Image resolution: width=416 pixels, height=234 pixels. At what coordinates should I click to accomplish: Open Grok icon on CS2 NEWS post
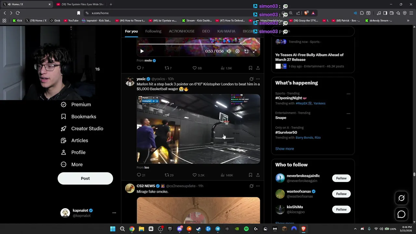click(x=251, y=186)
